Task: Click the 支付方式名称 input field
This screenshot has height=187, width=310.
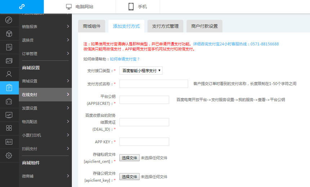Action: coord(154,84)
